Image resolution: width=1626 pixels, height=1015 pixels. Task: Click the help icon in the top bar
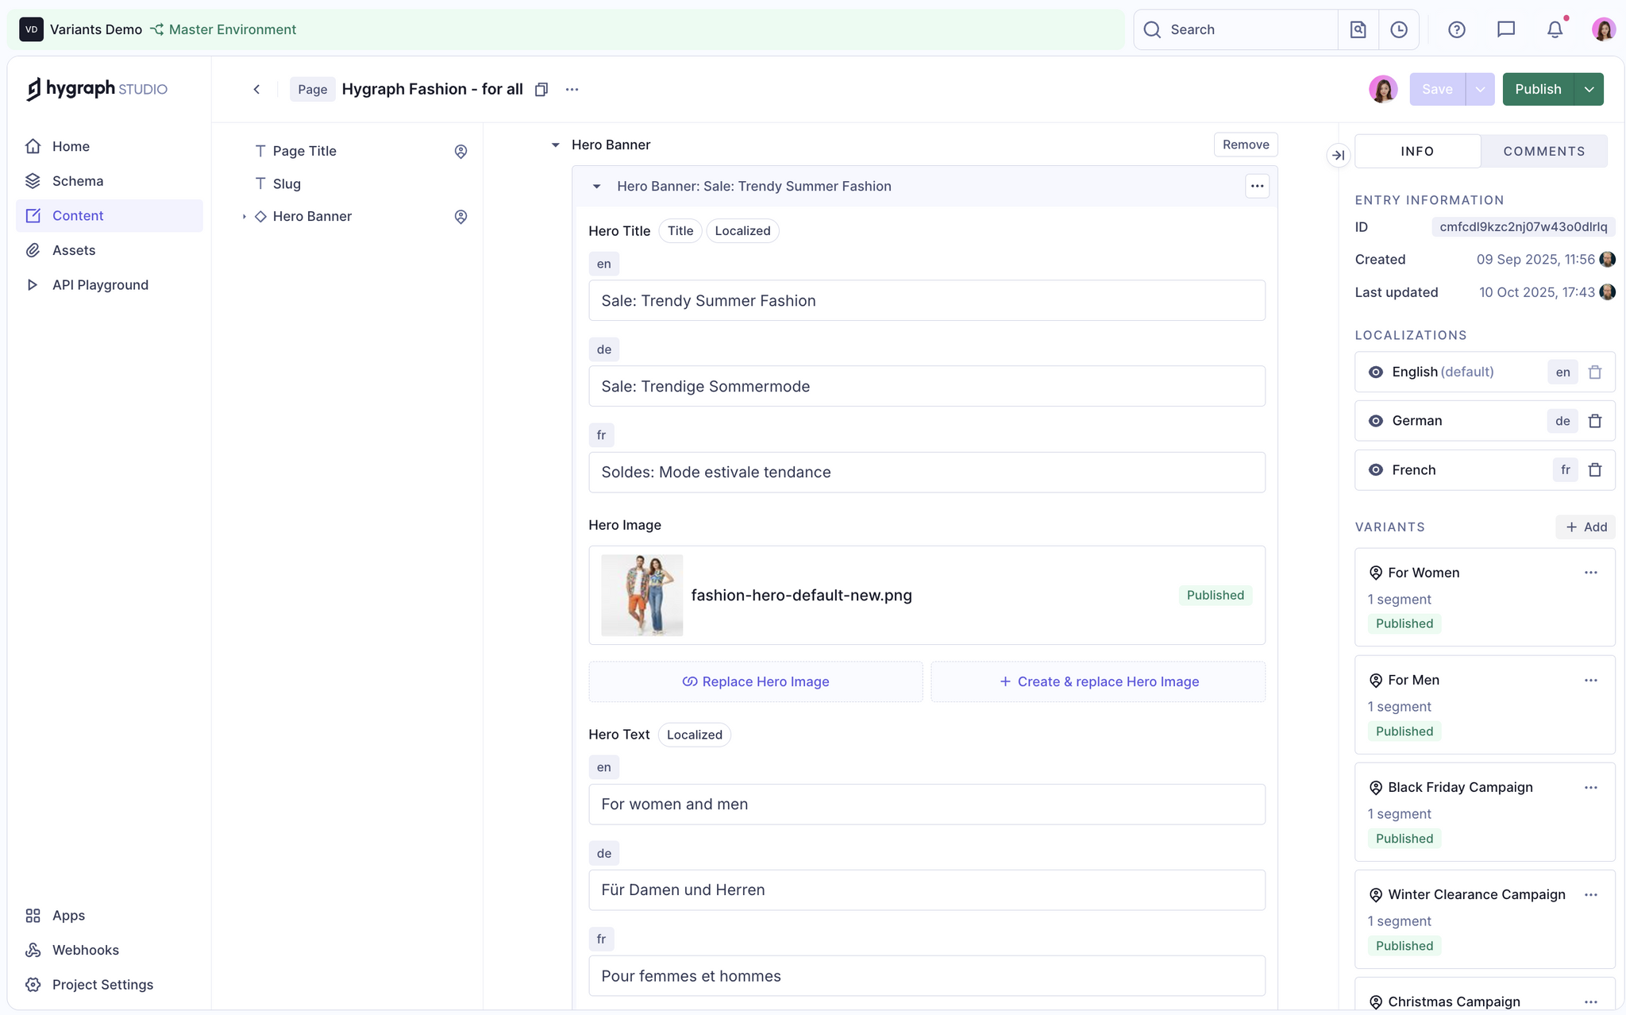click(x=1457, y=29)
